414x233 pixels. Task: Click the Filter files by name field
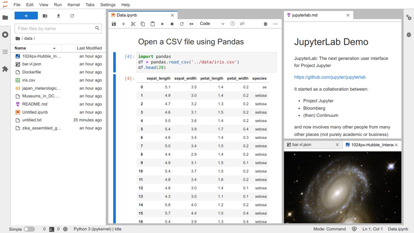click(55, 28)
